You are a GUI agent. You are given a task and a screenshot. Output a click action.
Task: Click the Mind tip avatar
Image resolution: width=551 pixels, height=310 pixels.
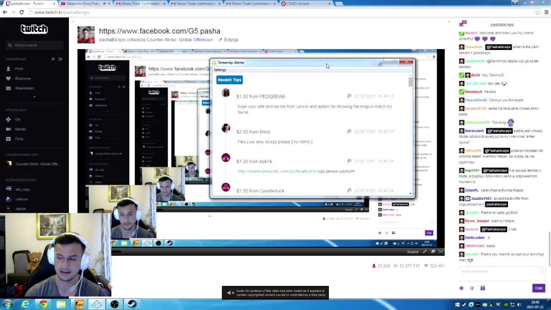[226, 128]
